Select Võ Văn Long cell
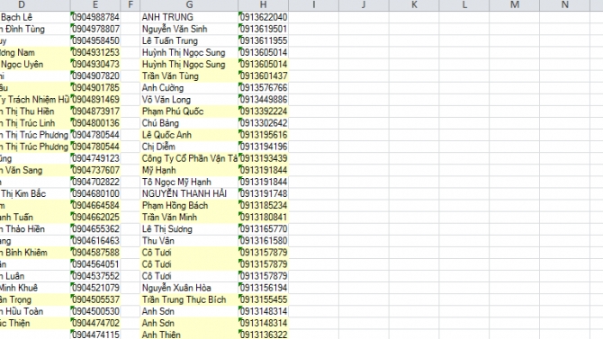 [x=189, y=100]
